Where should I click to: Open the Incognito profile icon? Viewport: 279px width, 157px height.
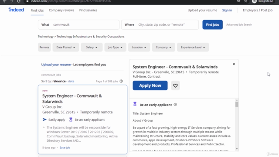click(254, 1)
